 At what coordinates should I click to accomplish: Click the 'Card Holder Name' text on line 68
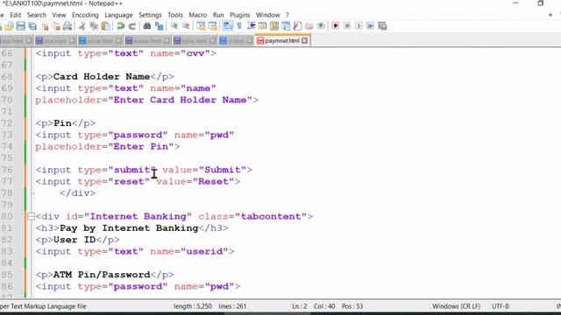[x=102, y=76]
